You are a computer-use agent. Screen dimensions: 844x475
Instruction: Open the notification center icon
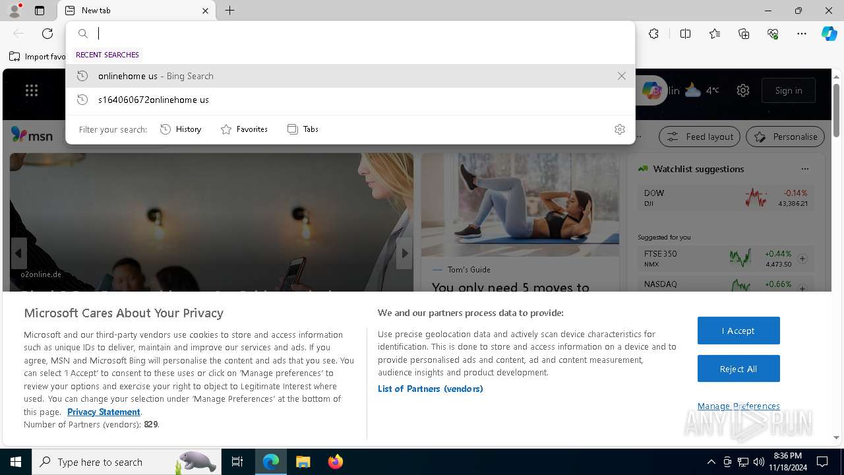click(822, 462)
